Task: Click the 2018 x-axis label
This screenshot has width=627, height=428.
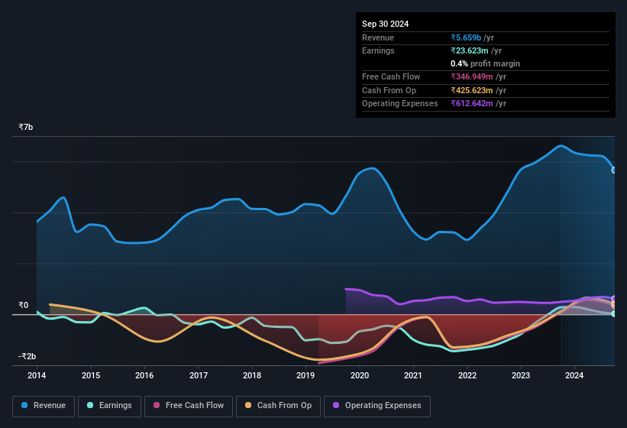Action: [252, 375]
